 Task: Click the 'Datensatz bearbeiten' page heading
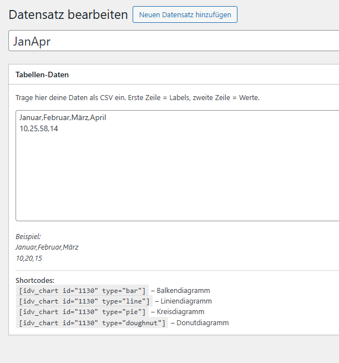tap(68, 15)
